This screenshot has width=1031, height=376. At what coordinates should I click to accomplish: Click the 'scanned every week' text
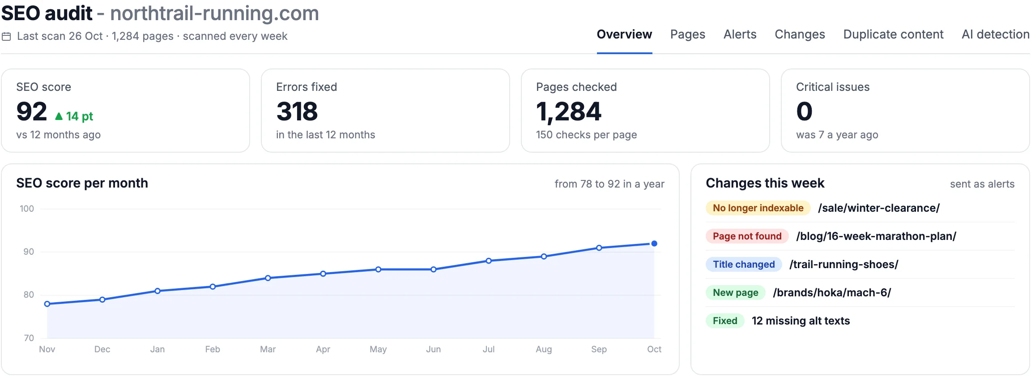click(235, 36)
